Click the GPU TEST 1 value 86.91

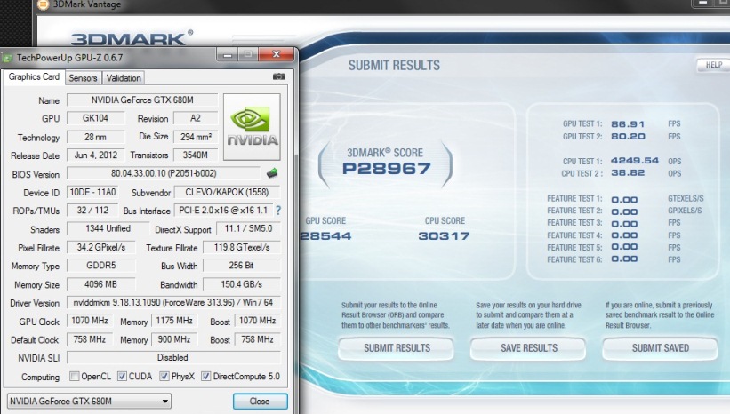(628, 124)
